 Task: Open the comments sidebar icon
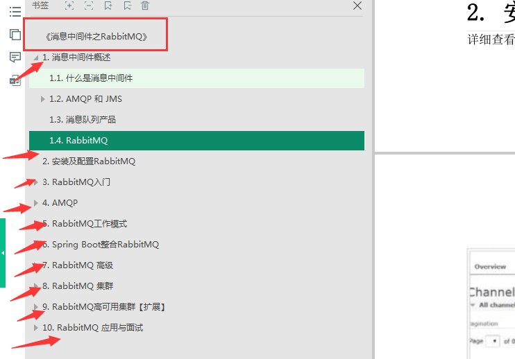pyautogui.click(x=15, y=57)
